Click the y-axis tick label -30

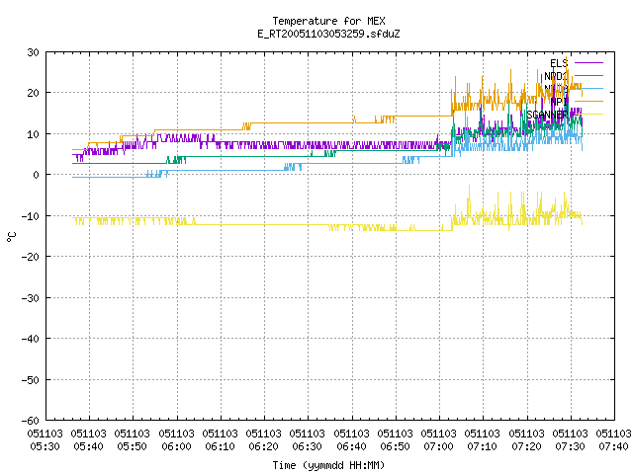point(31,298)
